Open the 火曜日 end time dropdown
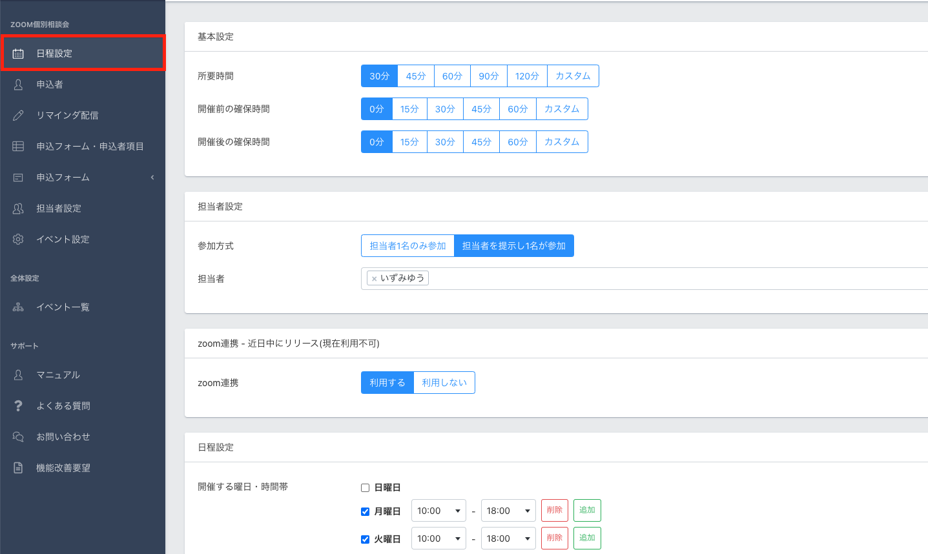 508,539
